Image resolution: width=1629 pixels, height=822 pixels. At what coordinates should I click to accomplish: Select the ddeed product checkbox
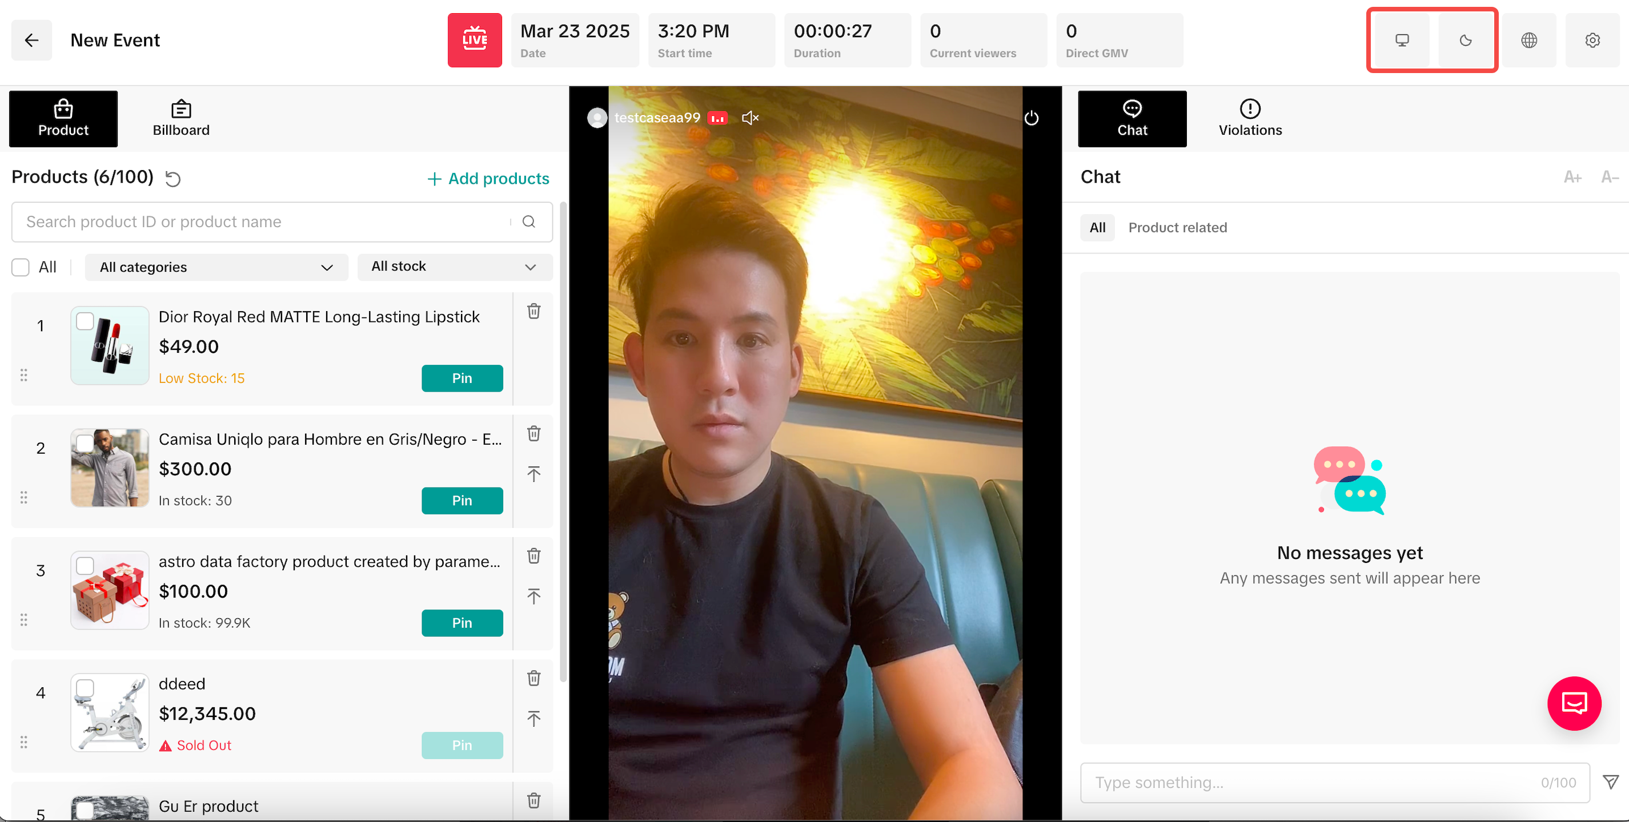click(85, 688)
